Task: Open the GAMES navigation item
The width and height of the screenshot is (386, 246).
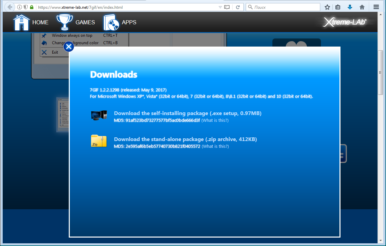Action: click(85, 22)
